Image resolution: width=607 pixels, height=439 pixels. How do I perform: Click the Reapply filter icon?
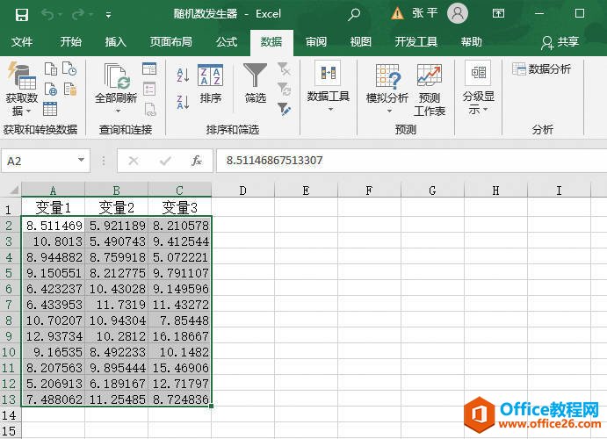pos(284,89)
